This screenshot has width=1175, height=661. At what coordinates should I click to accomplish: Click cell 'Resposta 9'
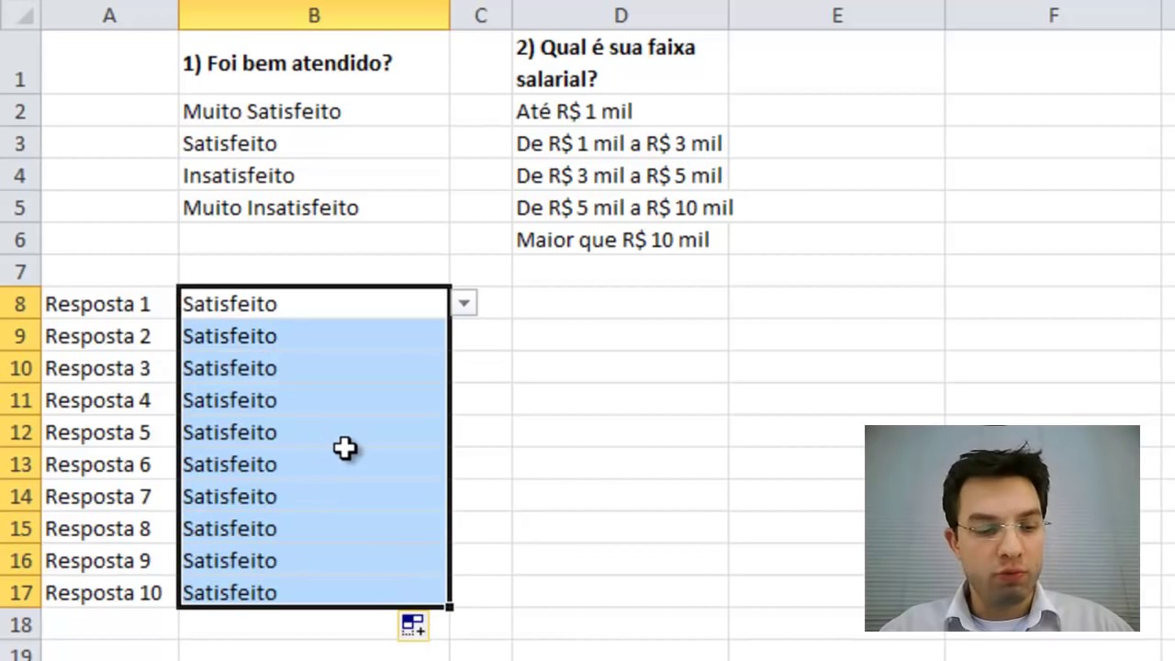(109, 561)
